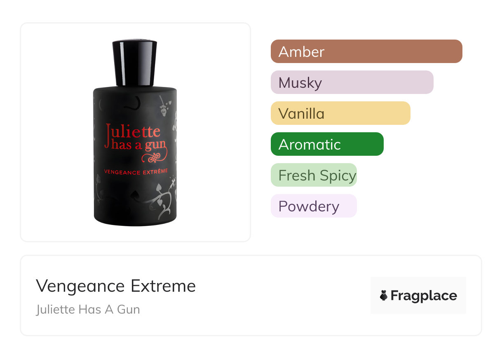Choose the Powdery accord bar
This screenshot has width=502, height=356.
tap(314, 206)
